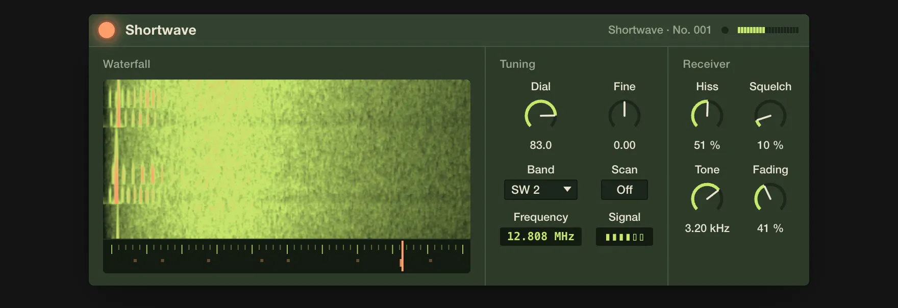Click the 12.808 MHz frequency display
This screenshot has height=308, width=898.
pos(541,237)
